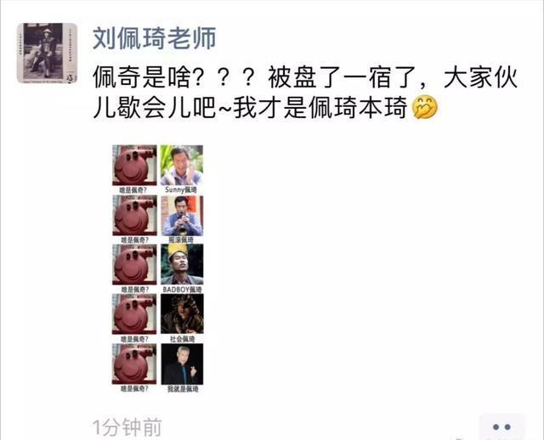Open the suona-player photo captioned 摇滚佩琦

point(182,215)
